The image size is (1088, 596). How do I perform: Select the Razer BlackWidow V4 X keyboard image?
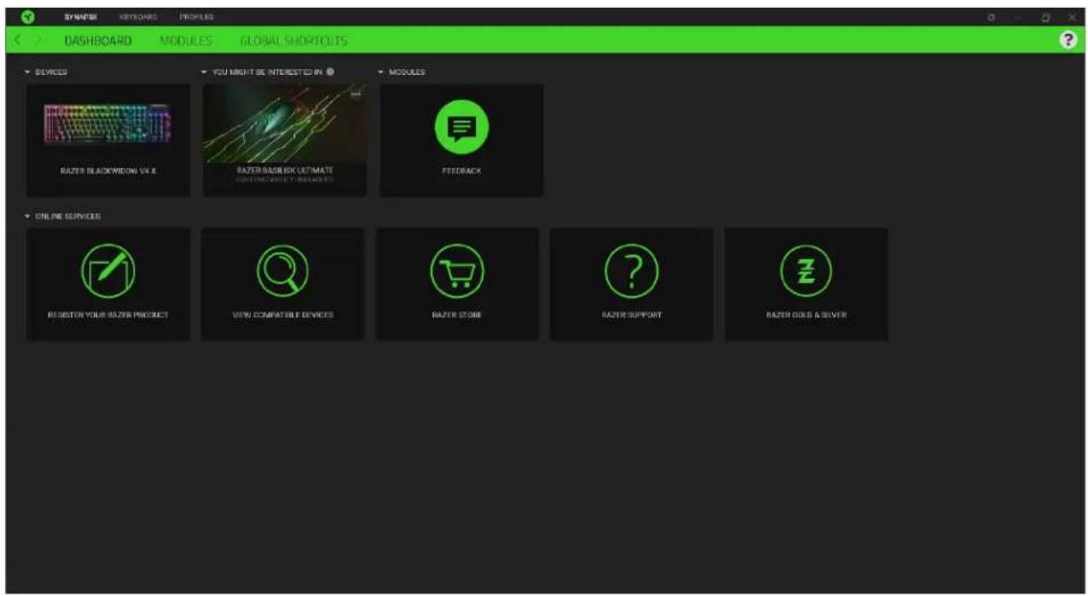(x=107, y=124)
